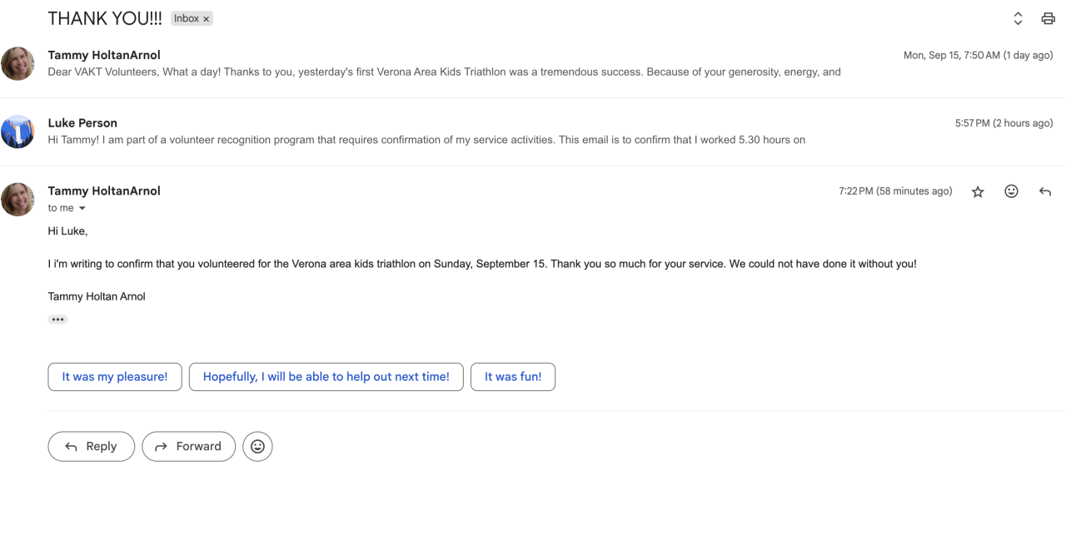Select 'Hopefully, I will be able to help out next time!' reply
Viewport: 1066px width, 545px height.
pyautogui.click(x=326, y=377)
